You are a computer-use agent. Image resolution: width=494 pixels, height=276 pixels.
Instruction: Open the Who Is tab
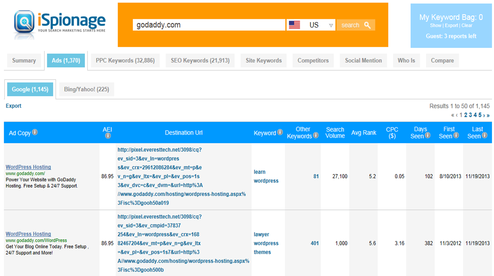pos(406,61)
